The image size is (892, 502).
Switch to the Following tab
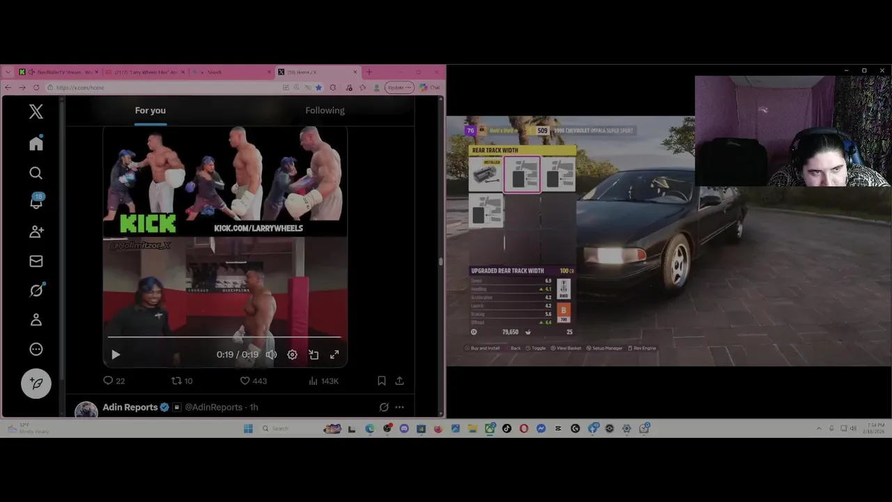(325, 110)
